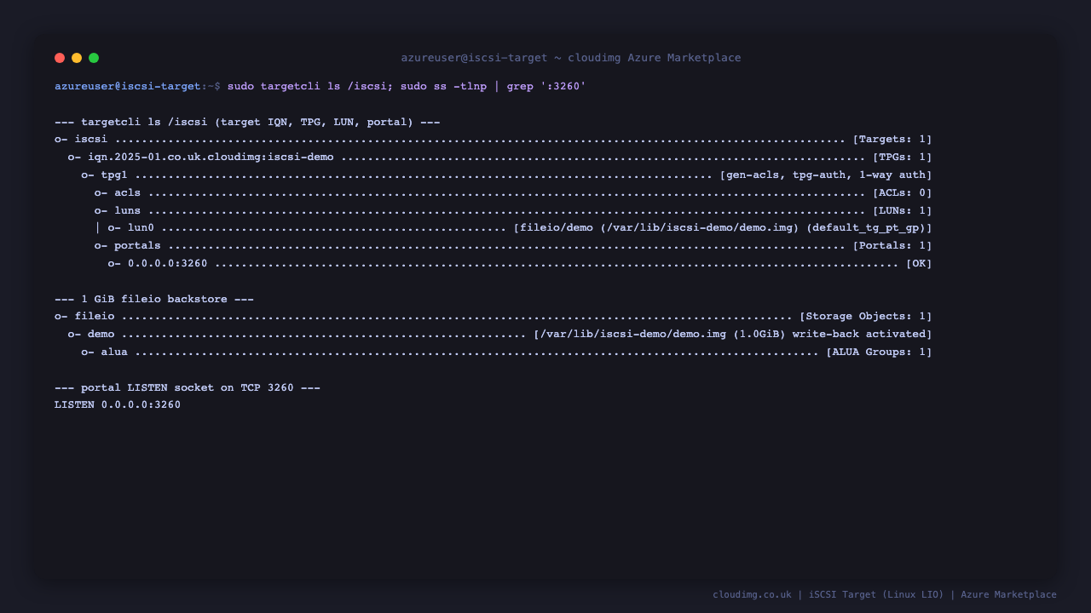Click the '[Storage Objects: 1]' value
Image resolution: width=1091 pixels, height=613 pixels.
866,317
